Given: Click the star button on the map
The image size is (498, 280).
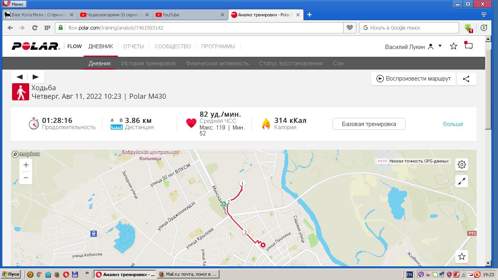Looking at the screenshot, I should (x=462, y=256).
